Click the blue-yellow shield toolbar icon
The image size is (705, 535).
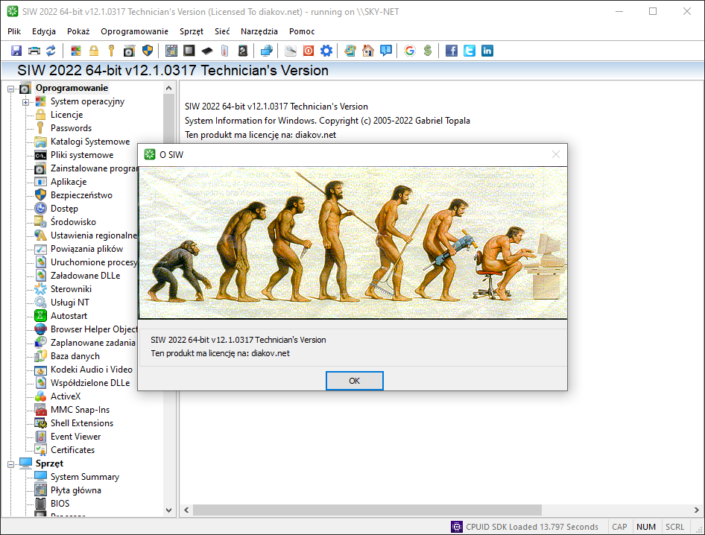(148, 51)
